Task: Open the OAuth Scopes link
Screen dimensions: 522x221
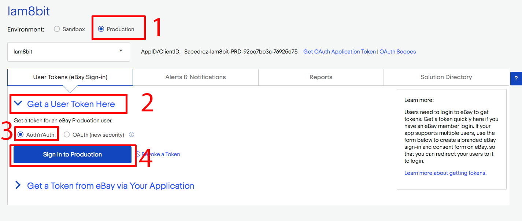Action: [398, 52]
